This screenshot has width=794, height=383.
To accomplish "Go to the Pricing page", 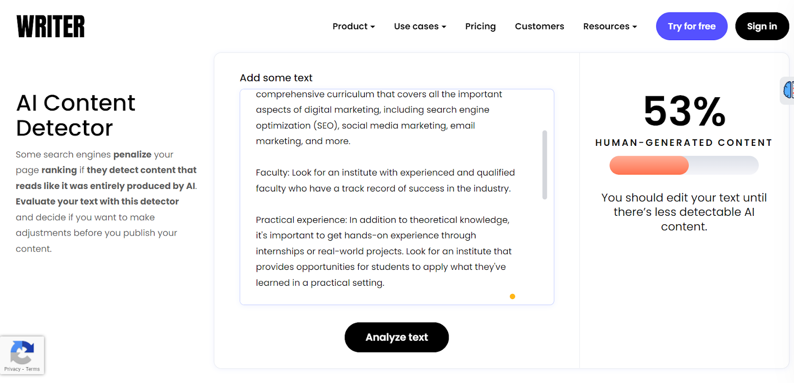I will point(480,26).
